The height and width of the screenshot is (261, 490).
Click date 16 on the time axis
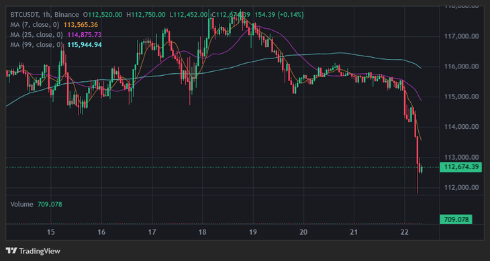101,232
